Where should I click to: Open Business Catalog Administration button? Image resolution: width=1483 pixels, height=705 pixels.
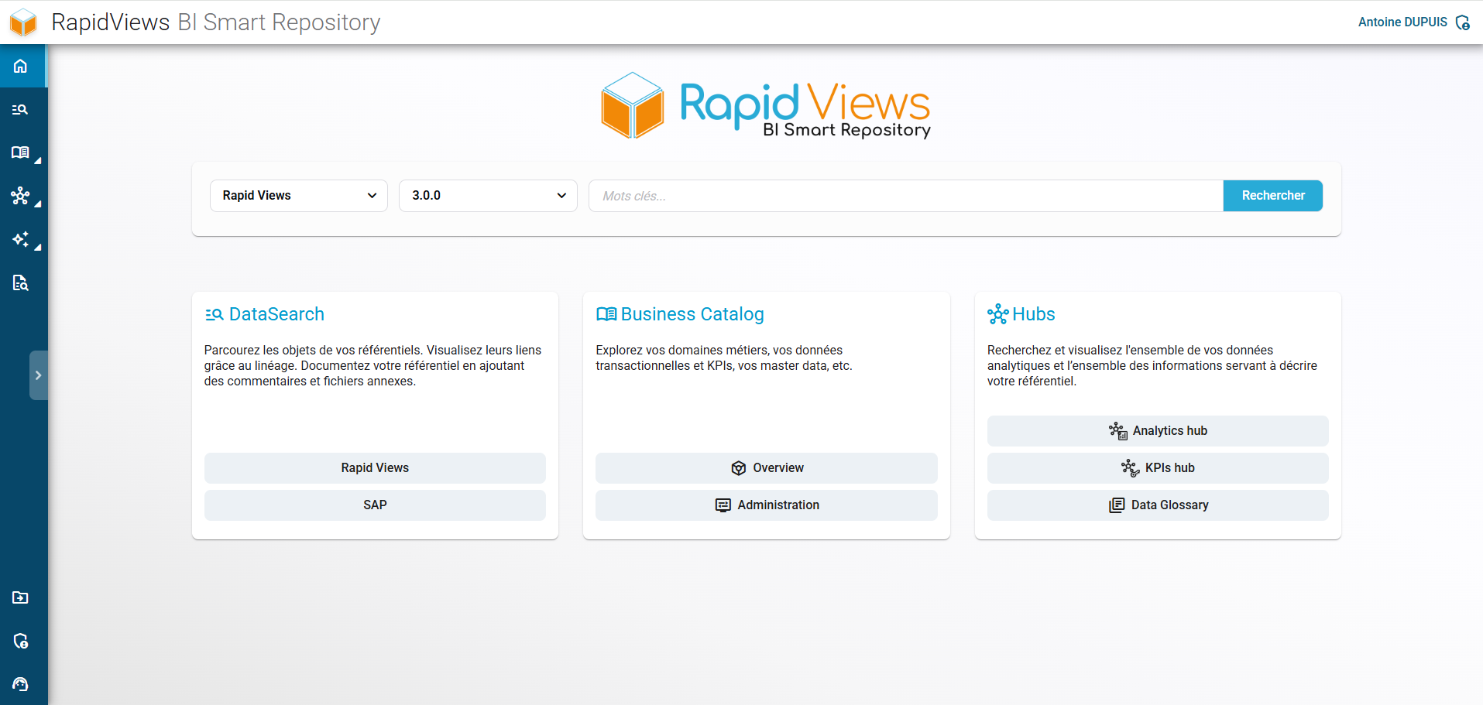click(x=767, y=505)
